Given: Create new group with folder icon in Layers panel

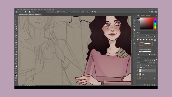Looking at the screenshot, I should click(x=150, y=85).
